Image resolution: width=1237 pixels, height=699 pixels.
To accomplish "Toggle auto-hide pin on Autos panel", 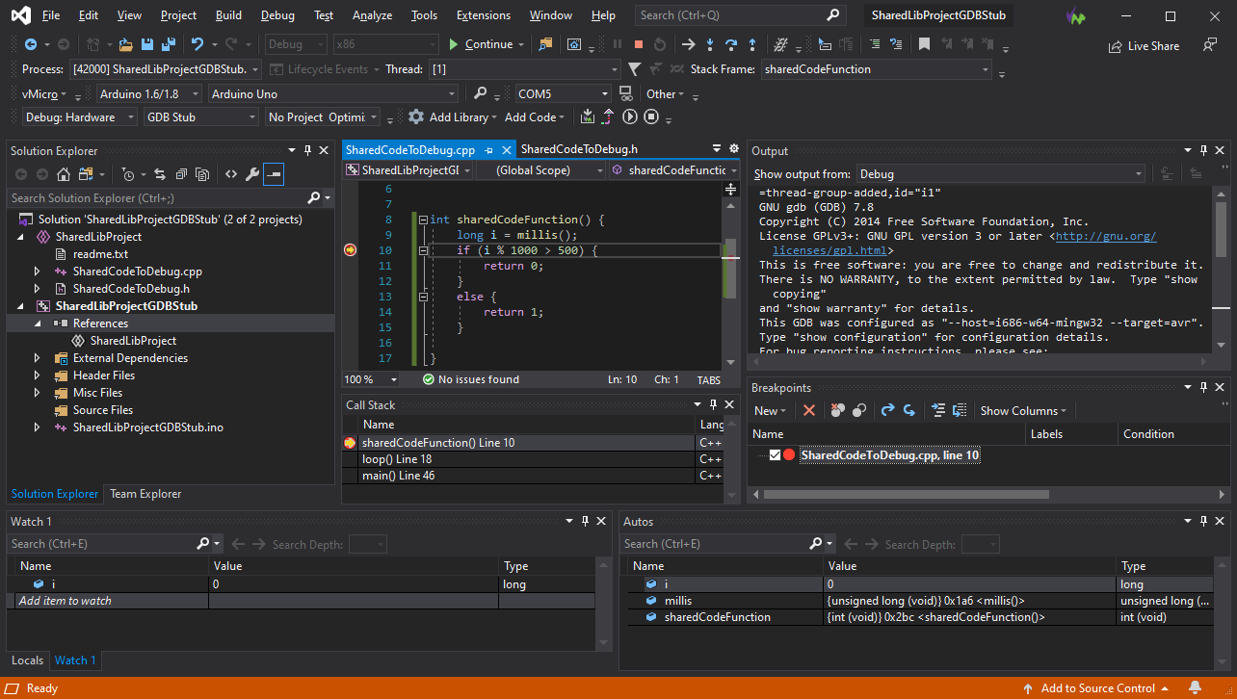I will click(x=1202, y=521).
